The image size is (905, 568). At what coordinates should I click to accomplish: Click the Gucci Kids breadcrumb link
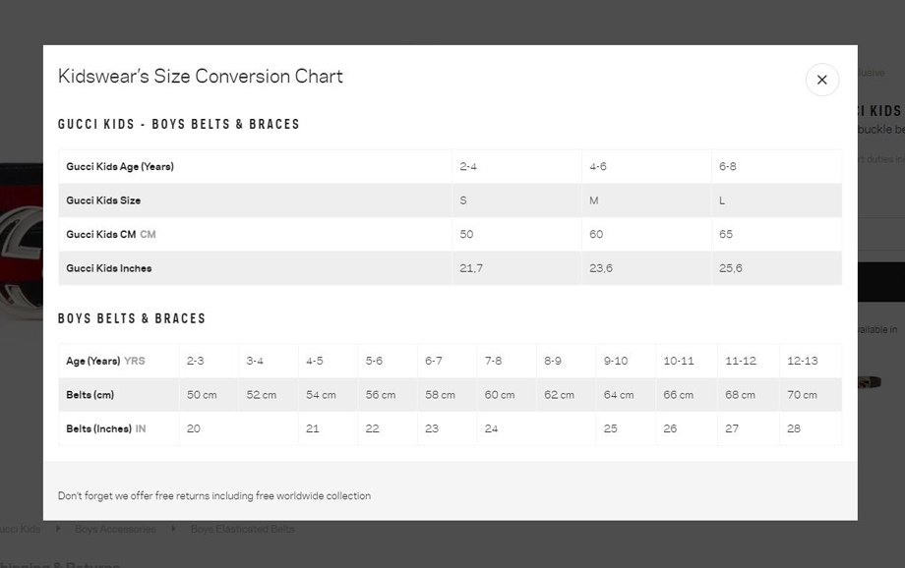[x=21, y=529]
